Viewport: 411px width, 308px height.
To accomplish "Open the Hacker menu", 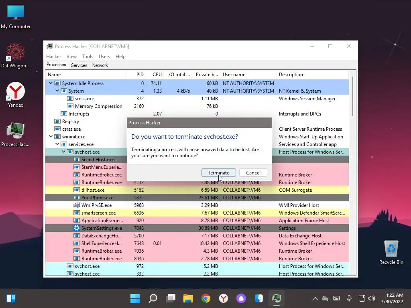I will 53,56.
